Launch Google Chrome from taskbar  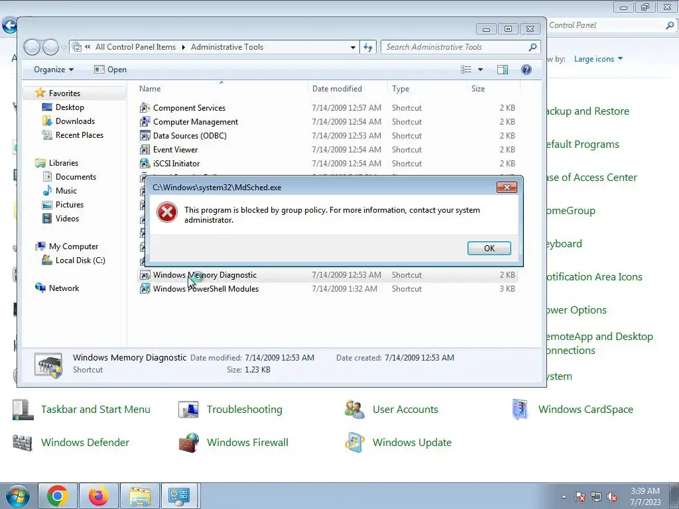click(58, 496)
